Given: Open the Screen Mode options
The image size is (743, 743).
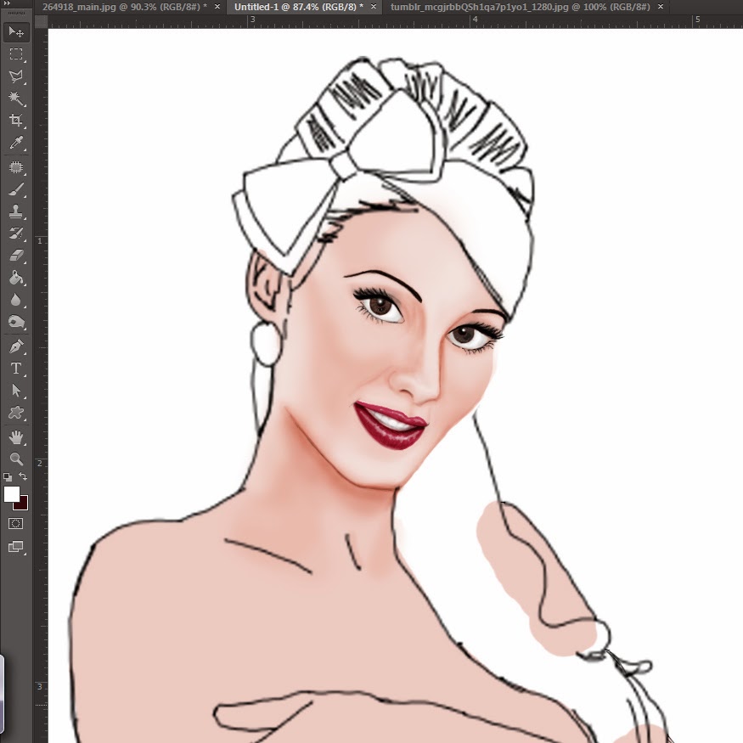Looking at the screenshot, I should point(16,547).
